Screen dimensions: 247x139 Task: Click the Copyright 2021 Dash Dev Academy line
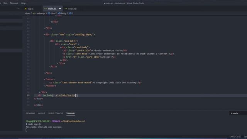coord(95,83)
